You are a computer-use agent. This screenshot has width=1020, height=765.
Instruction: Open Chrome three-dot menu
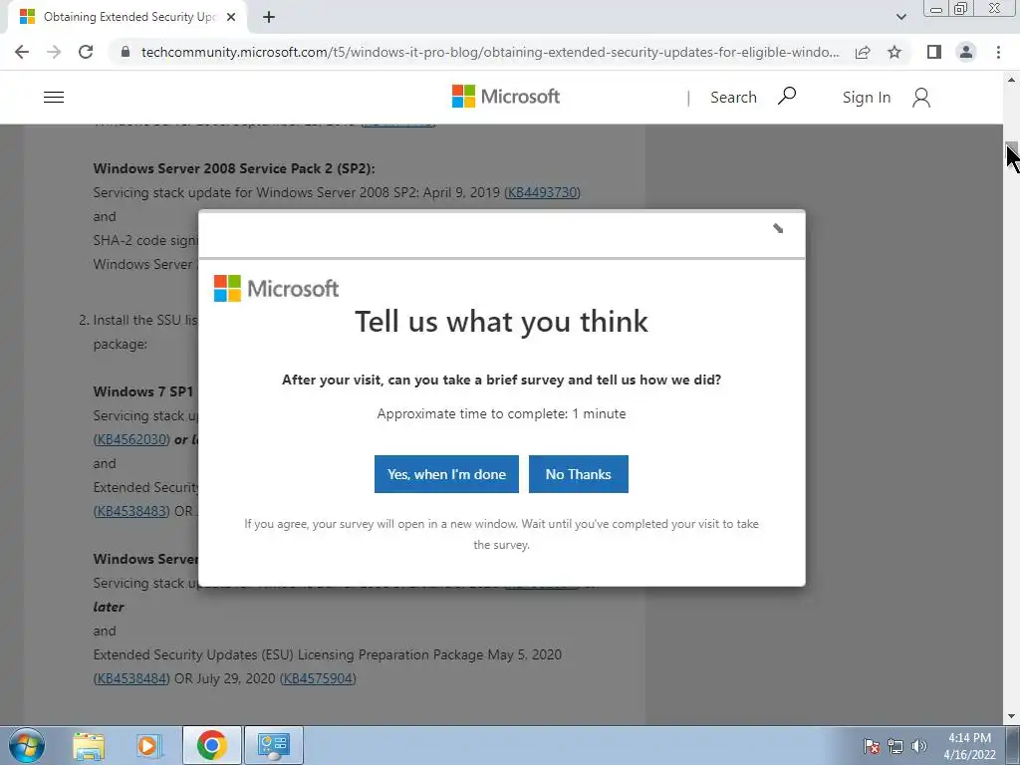click(x=998, y=52)
